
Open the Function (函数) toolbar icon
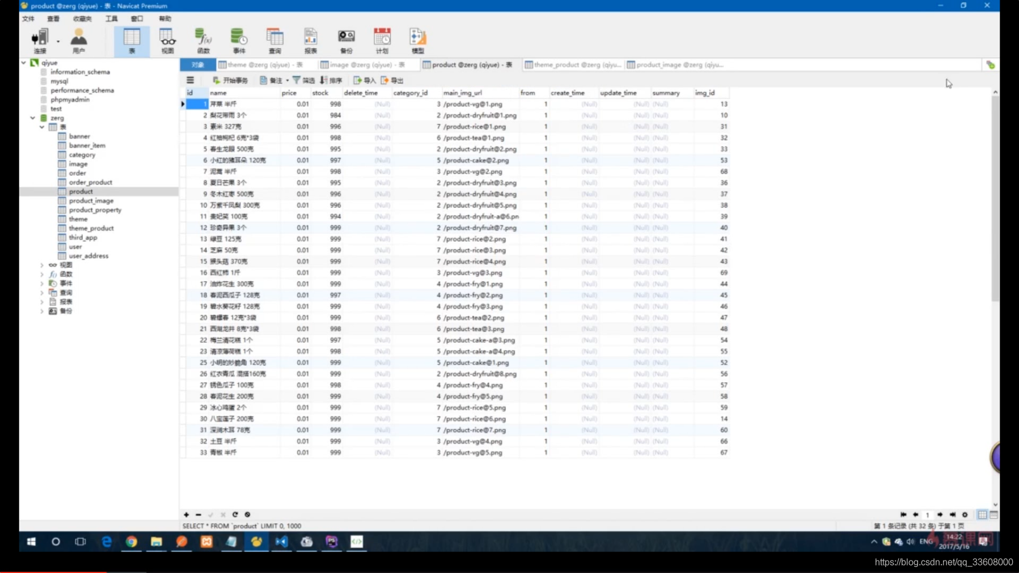203,41
